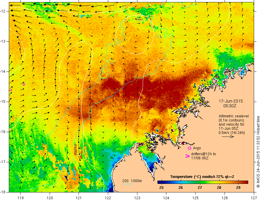The image size is (260, 201).
Task: Click the 05:30Z time label
Action: click(x=230, y=106)
